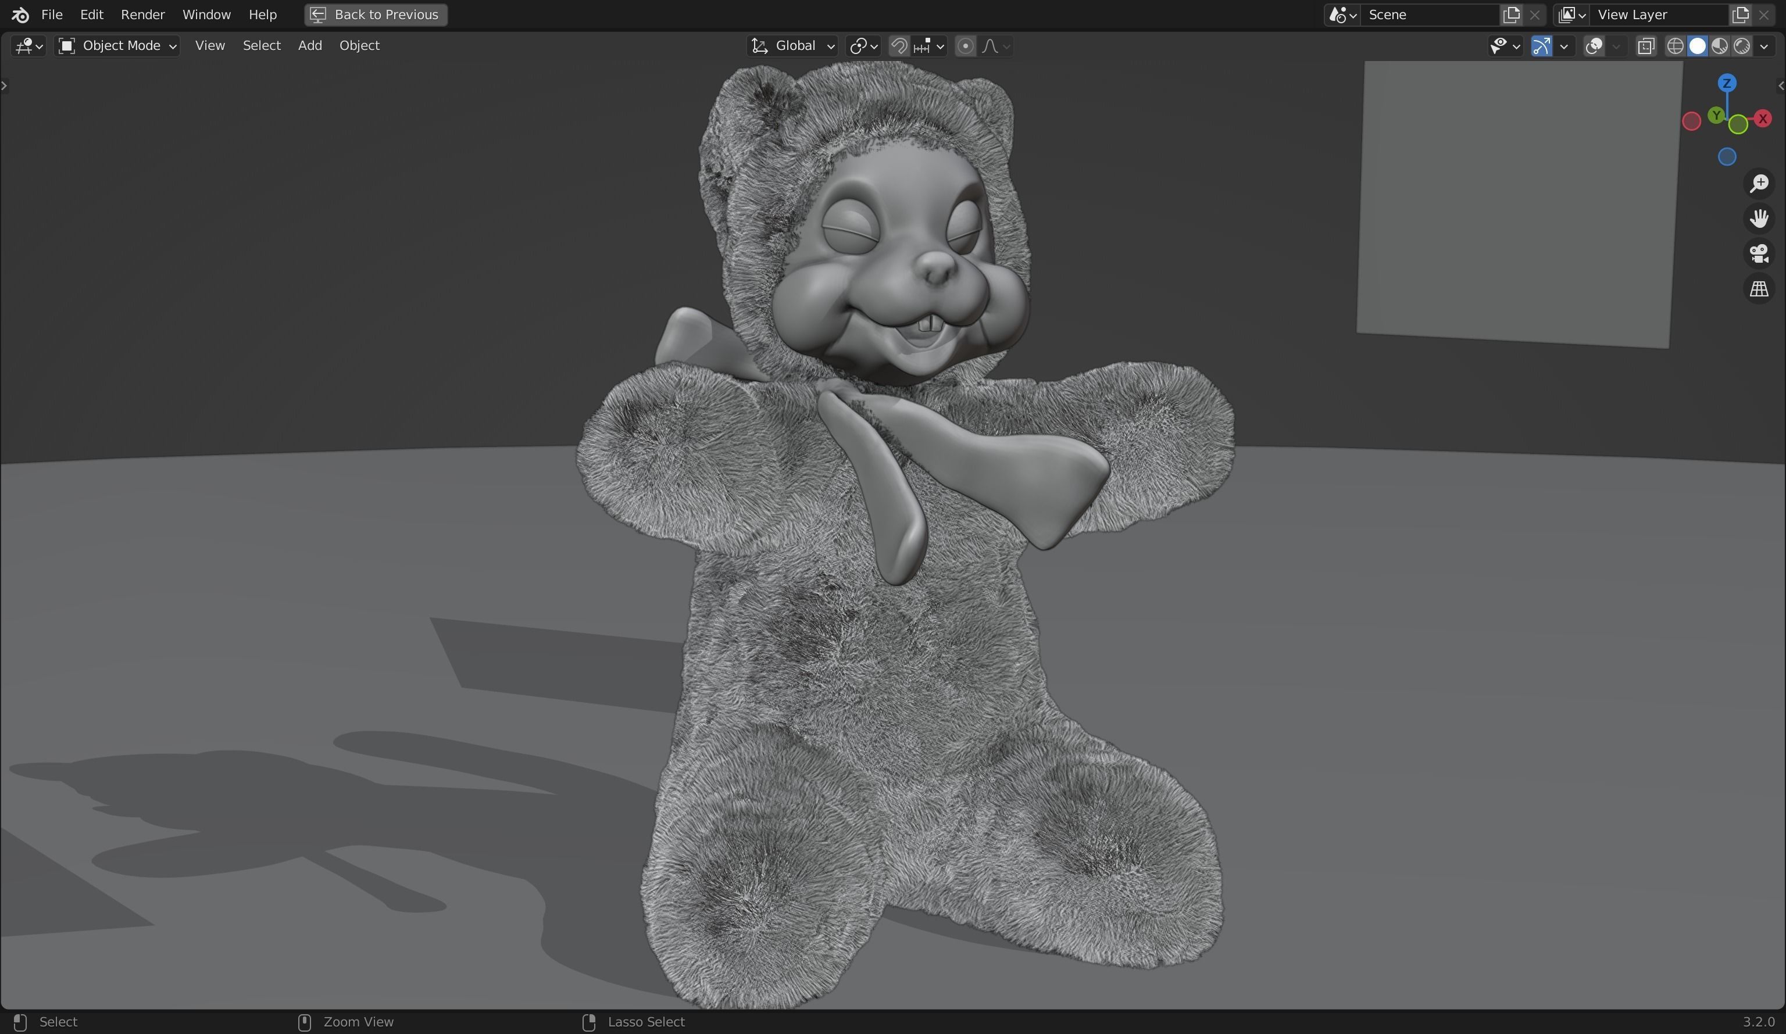
Task: Select the Solid viewport shading mode
Action: click(x=1698, y=46)
